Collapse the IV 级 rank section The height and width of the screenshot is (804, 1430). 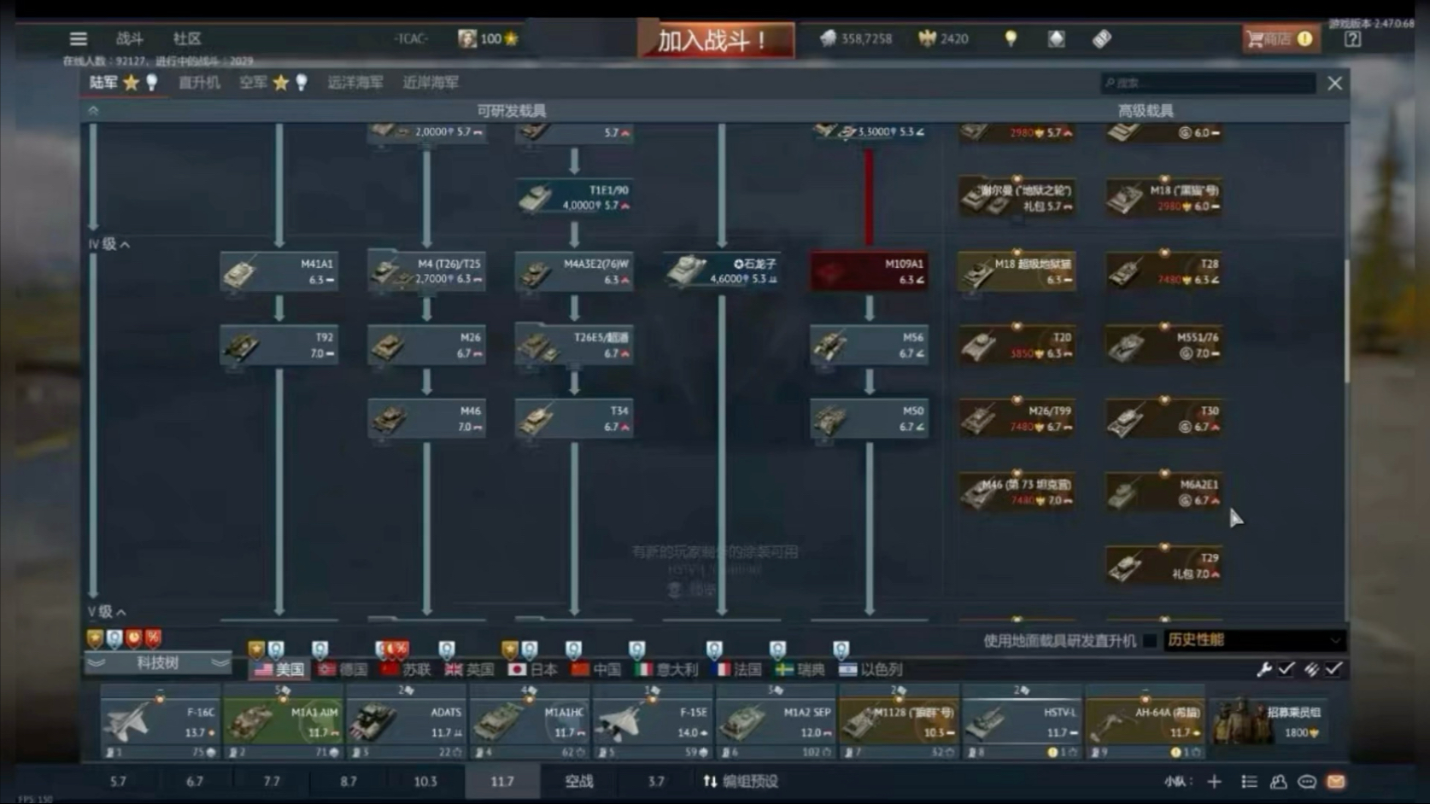pyautogui.click(x=109, y=244)
